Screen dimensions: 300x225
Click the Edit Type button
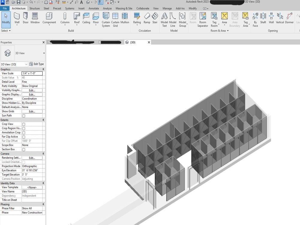(37, 64)
